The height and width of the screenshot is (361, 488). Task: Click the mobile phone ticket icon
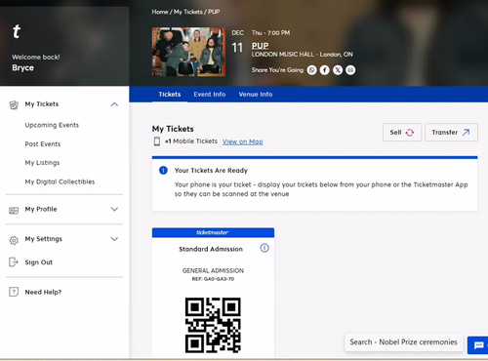pos(157,141)
